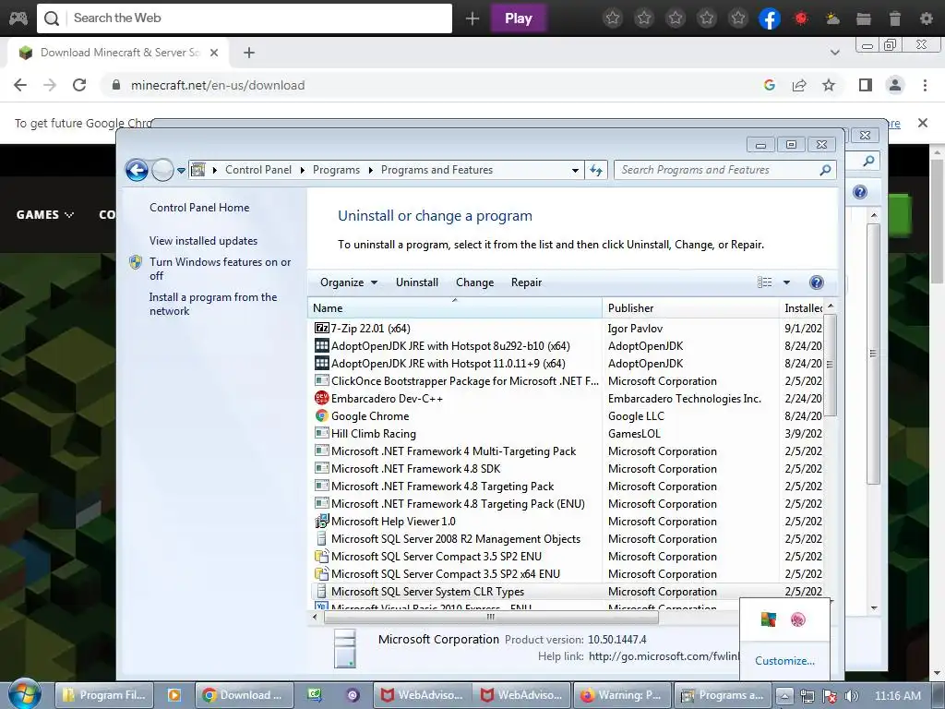Open View installed updates link
Viewport: 945px width, 709px height.
pyautogui.click(x=203, y=241)
